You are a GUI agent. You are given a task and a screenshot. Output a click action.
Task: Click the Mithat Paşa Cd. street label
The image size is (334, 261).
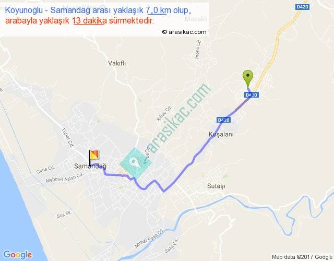[x=149, y=238]
